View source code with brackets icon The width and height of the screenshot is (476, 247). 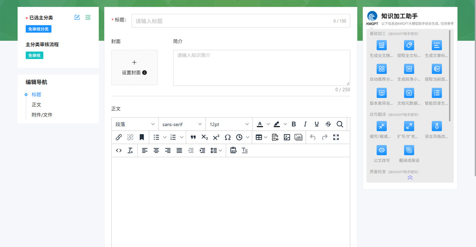tap(119, 150)
